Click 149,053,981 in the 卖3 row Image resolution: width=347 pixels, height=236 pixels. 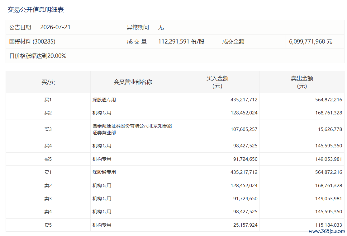[329, 199]
